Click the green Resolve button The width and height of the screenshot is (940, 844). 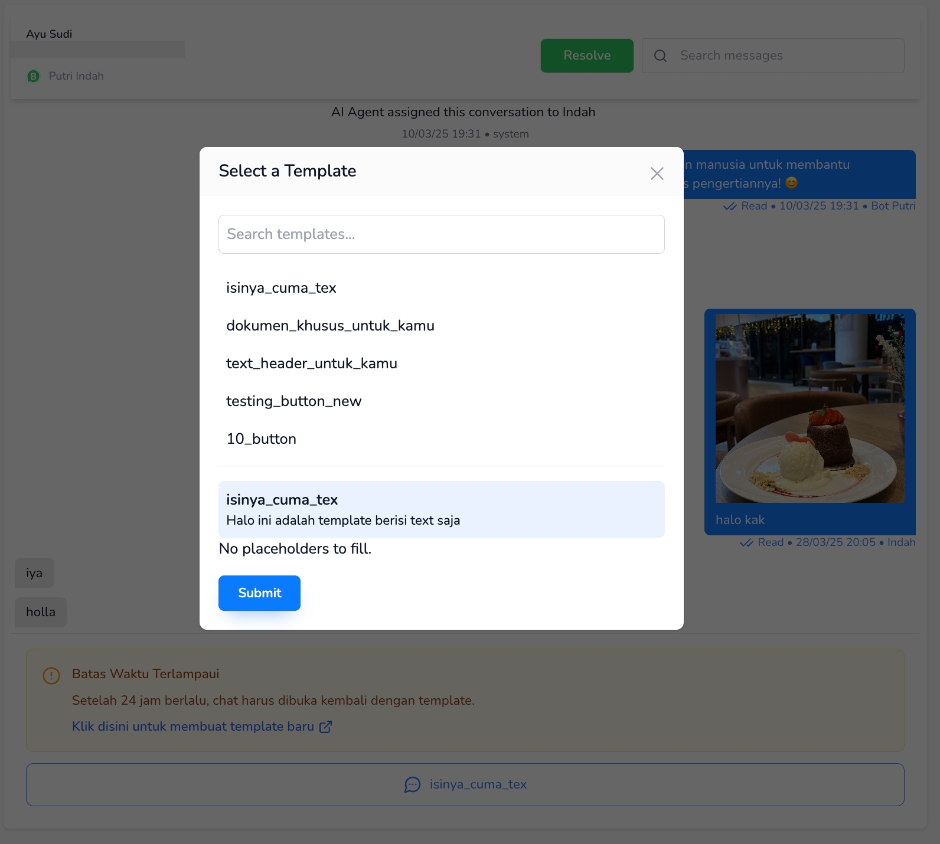tap(586, 55)
